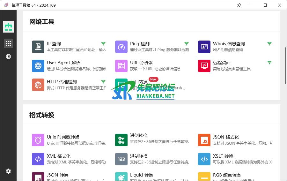287x181 pixels.
Task: Open the RGB 颜色转换 yellow icon
Action: pos(204,177)
